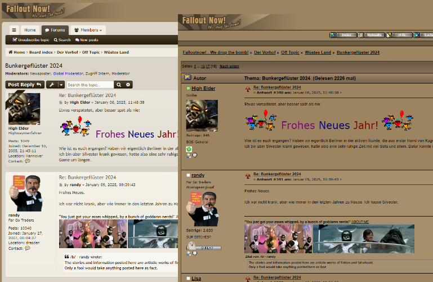Click the green online status indicator by High Elder
The image size is (433, 282).
[x=189, y=89]
